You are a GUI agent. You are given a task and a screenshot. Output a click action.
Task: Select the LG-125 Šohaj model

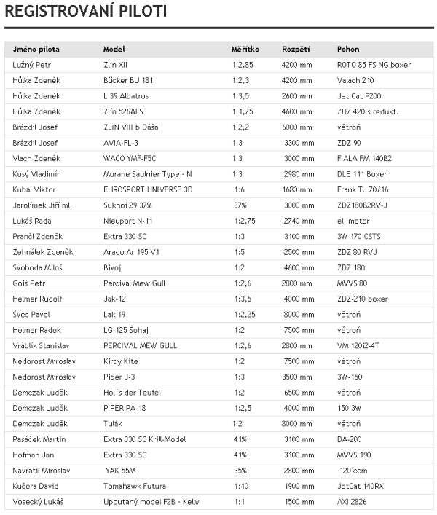126,330
